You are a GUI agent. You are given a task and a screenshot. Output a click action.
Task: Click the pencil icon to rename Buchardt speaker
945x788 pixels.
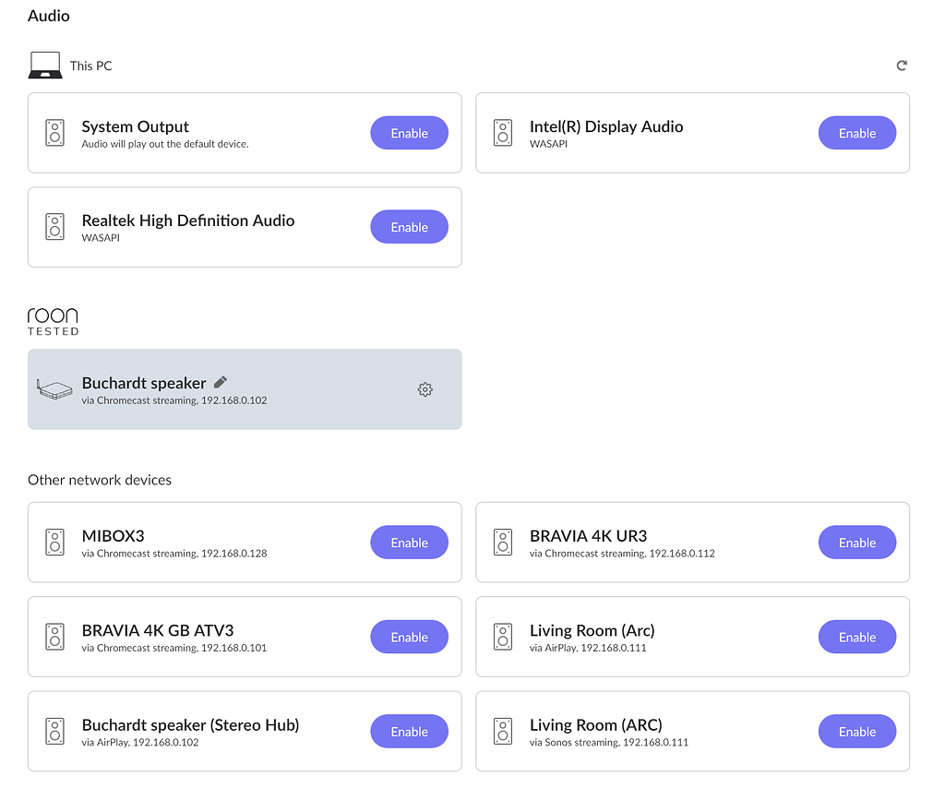(x=220, y=381)
